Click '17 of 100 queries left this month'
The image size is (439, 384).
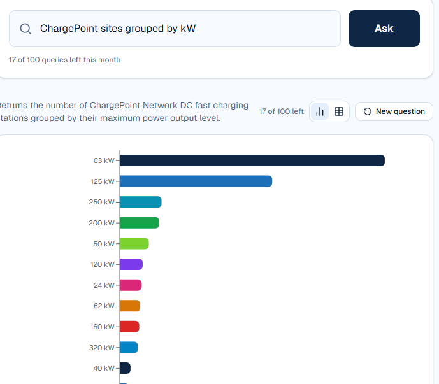point(65,60)
